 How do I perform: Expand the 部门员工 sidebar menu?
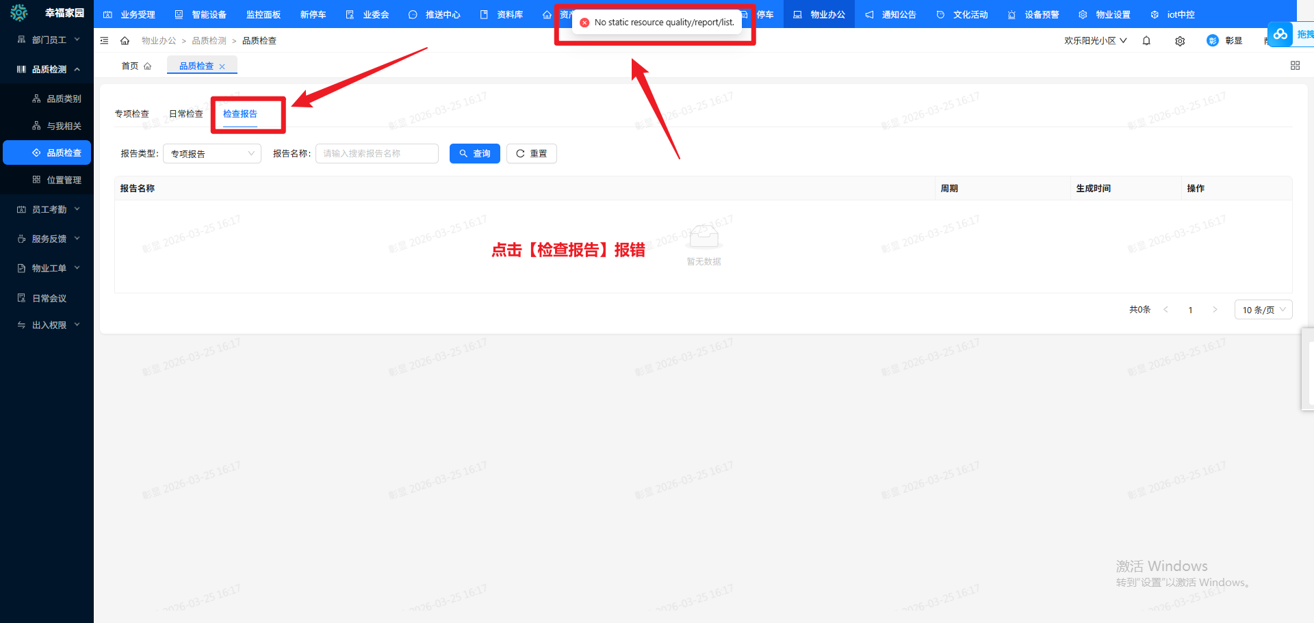48,40
